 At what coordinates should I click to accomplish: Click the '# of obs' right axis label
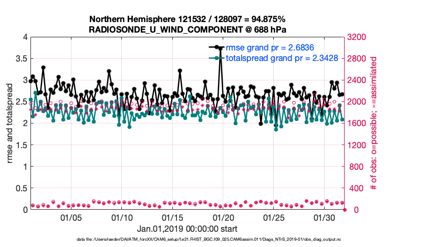click(374, 123)
